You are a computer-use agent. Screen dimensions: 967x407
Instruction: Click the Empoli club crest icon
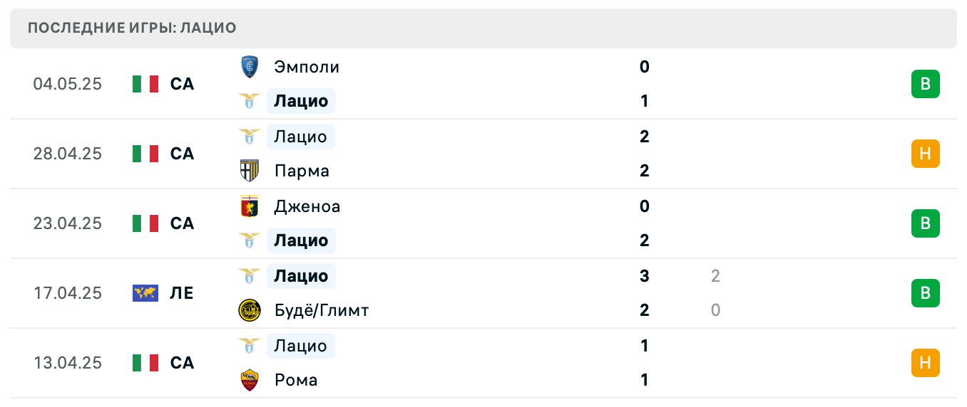pos(250,67)
